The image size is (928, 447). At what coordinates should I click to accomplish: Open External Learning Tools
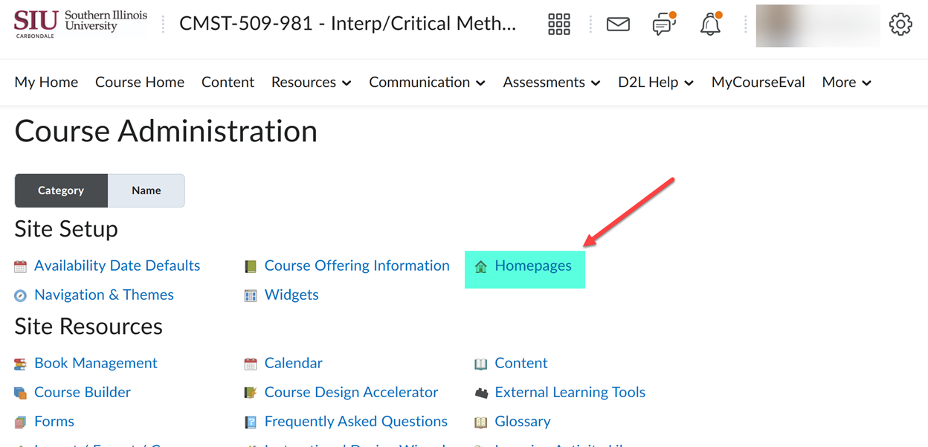(x=570, y=392)
